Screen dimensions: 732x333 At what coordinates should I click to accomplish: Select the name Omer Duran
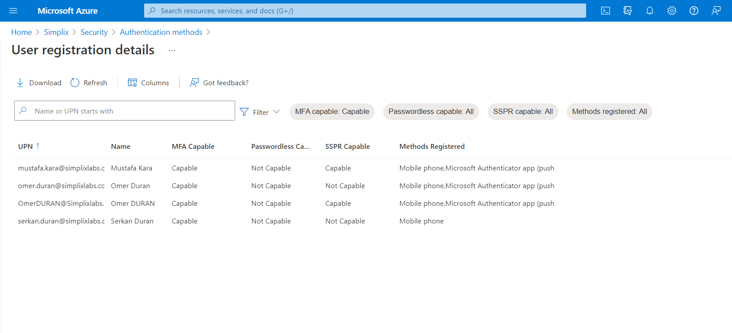pyautogui.click(x=130, y=186)
